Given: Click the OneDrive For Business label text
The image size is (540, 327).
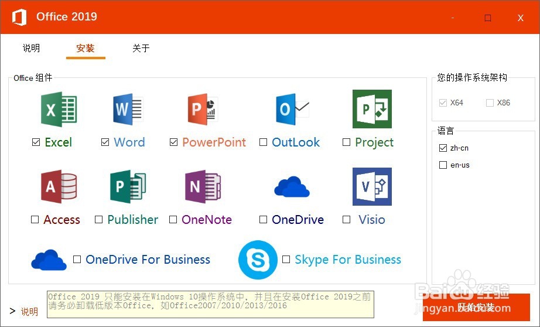Looking at the screenshot, I should [148, 259].
